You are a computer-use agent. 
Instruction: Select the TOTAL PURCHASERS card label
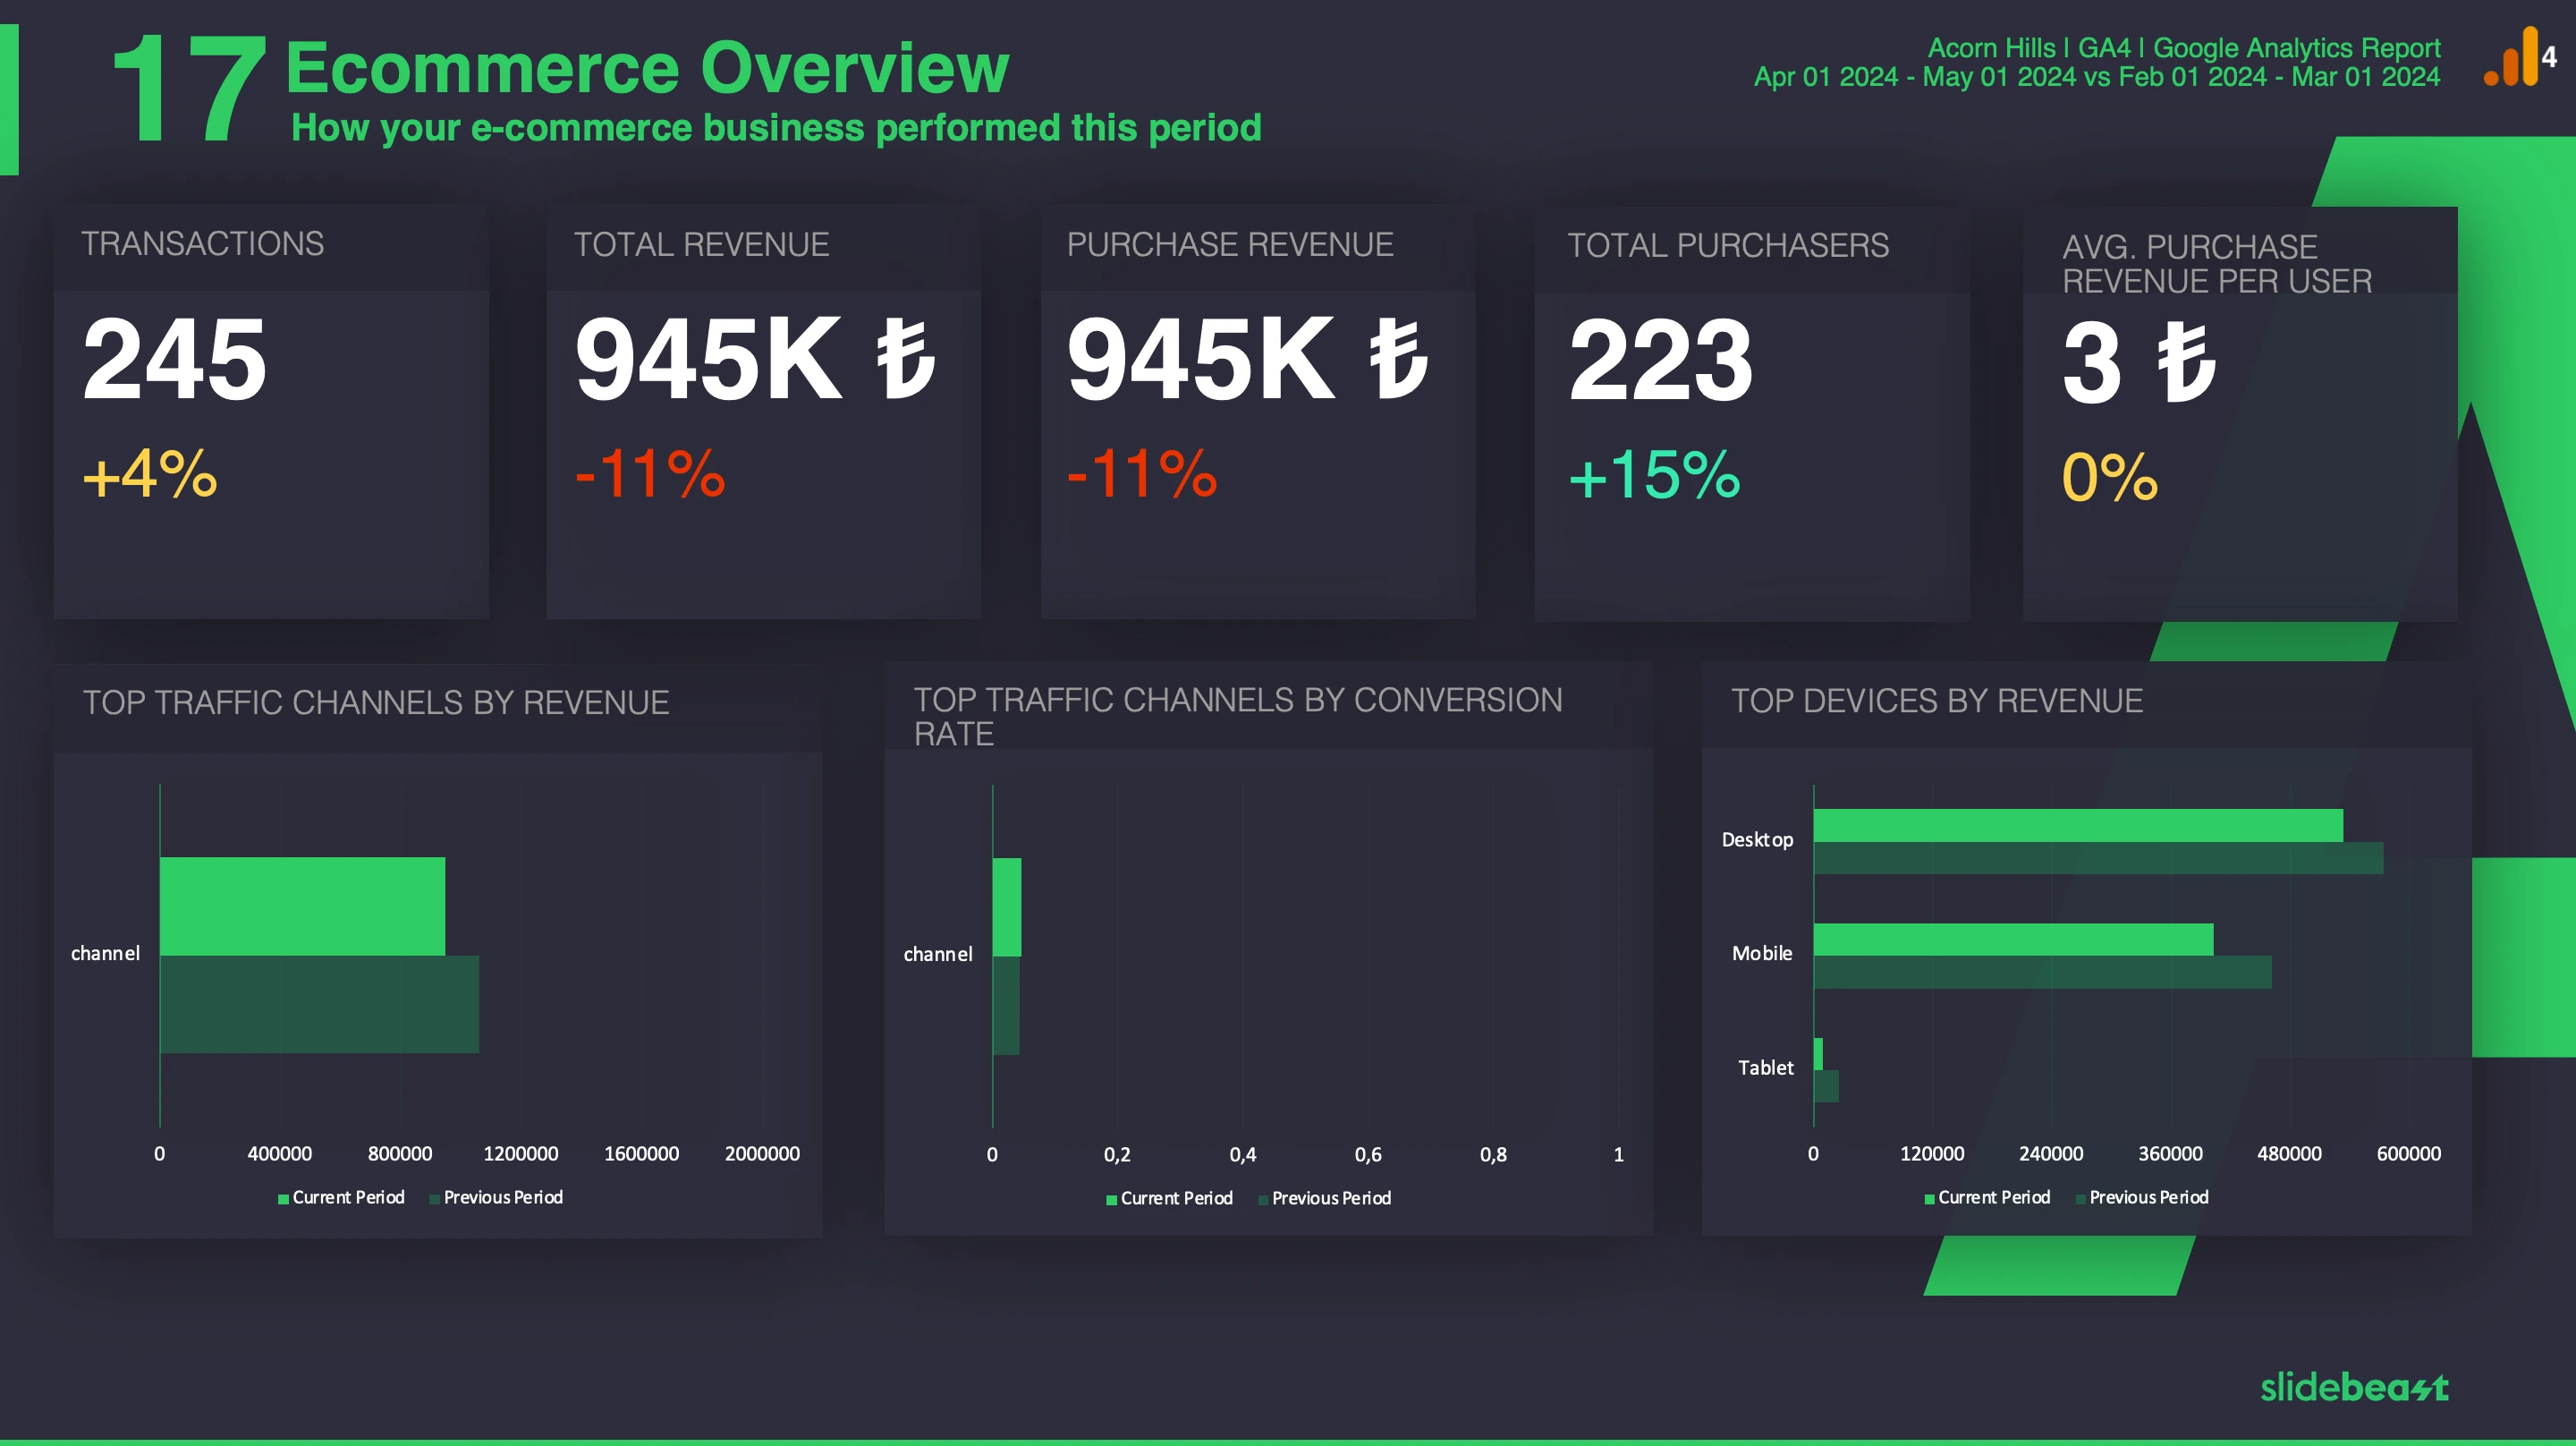1728,246
